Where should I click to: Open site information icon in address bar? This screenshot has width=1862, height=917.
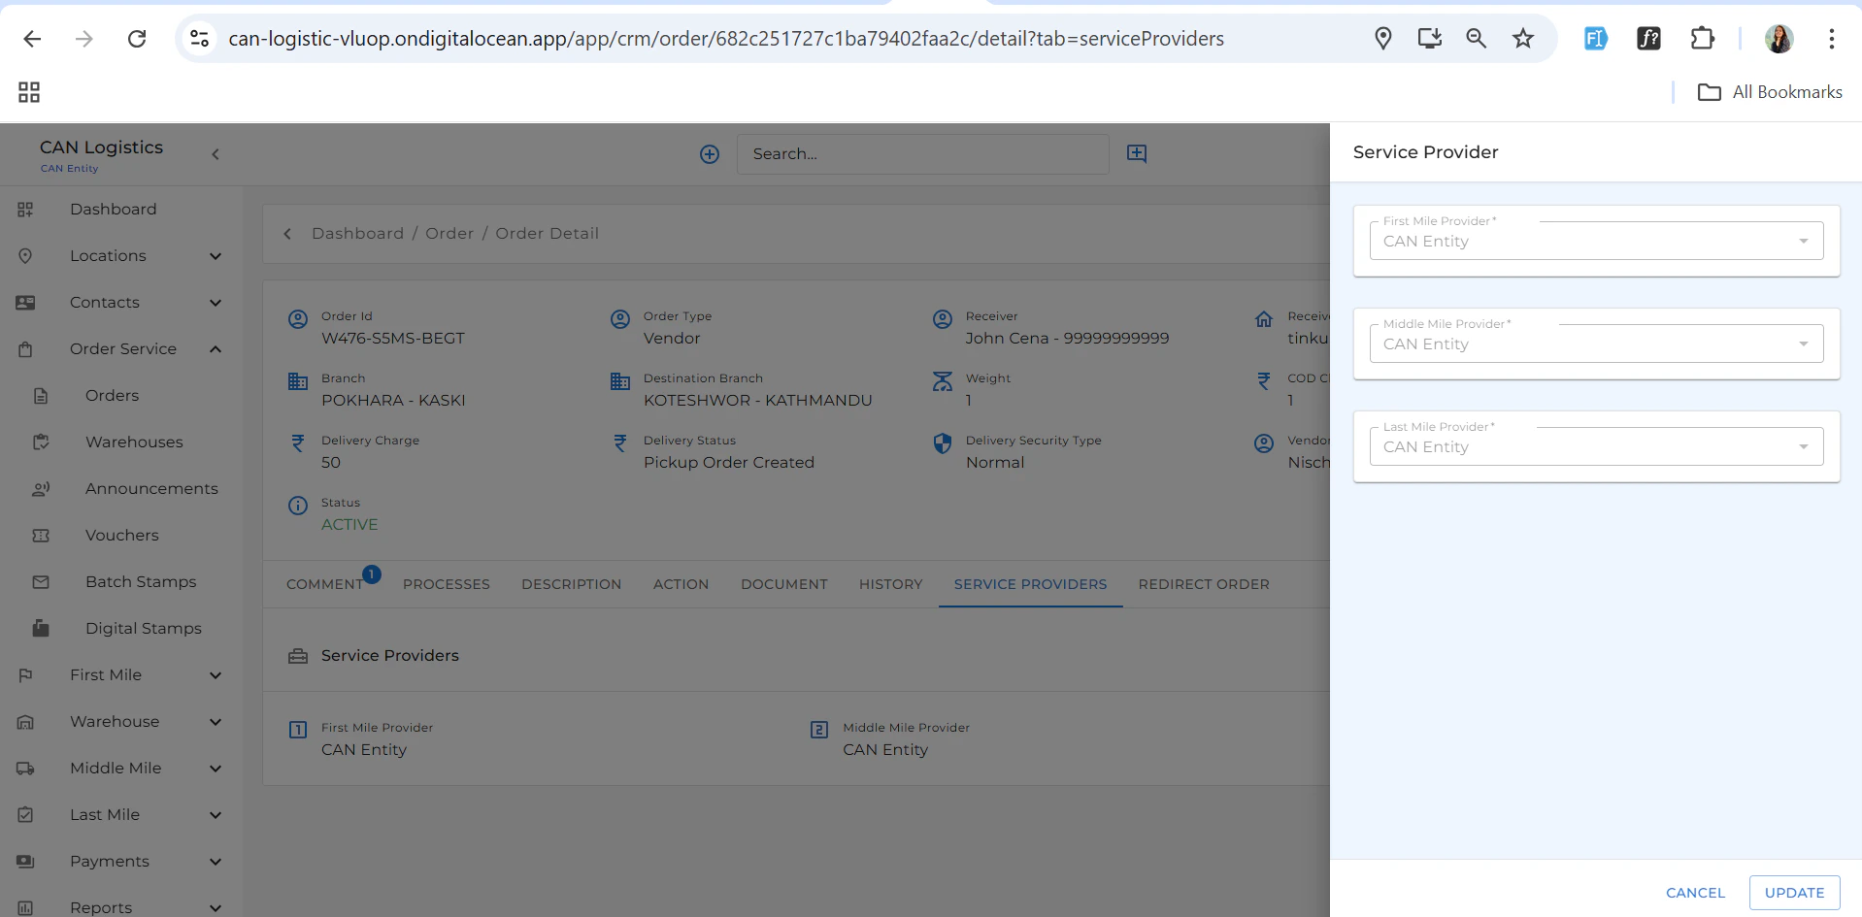[199, 39]
